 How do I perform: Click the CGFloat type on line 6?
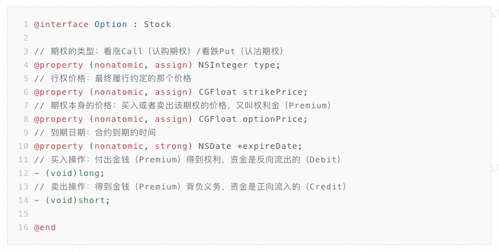coord(218,92)
